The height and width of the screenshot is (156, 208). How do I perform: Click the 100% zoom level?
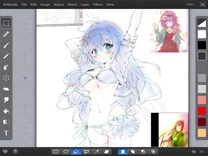[191, 5]
